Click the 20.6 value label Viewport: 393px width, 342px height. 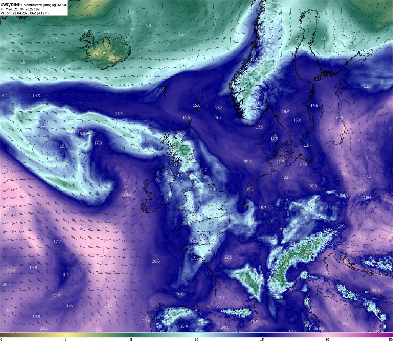point(156,261)
